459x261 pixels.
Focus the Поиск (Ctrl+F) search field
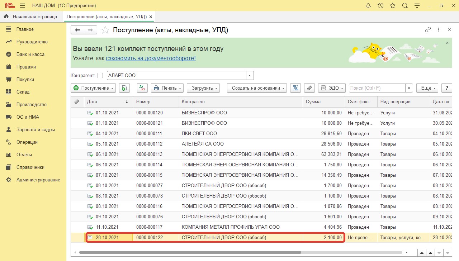point(377,88)
